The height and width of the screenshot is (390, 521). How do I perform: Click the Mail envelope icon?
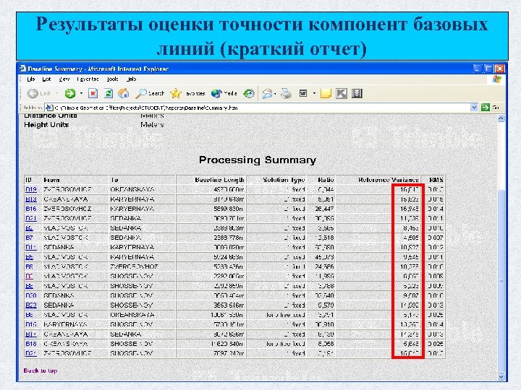pos(267,94)
